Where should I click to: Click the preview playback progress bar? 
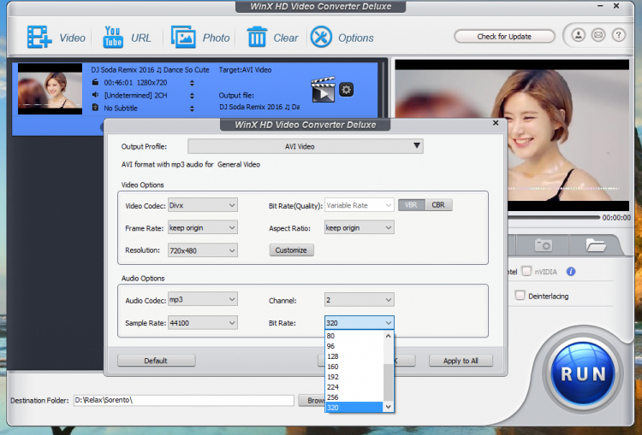[x=554, y=217]
